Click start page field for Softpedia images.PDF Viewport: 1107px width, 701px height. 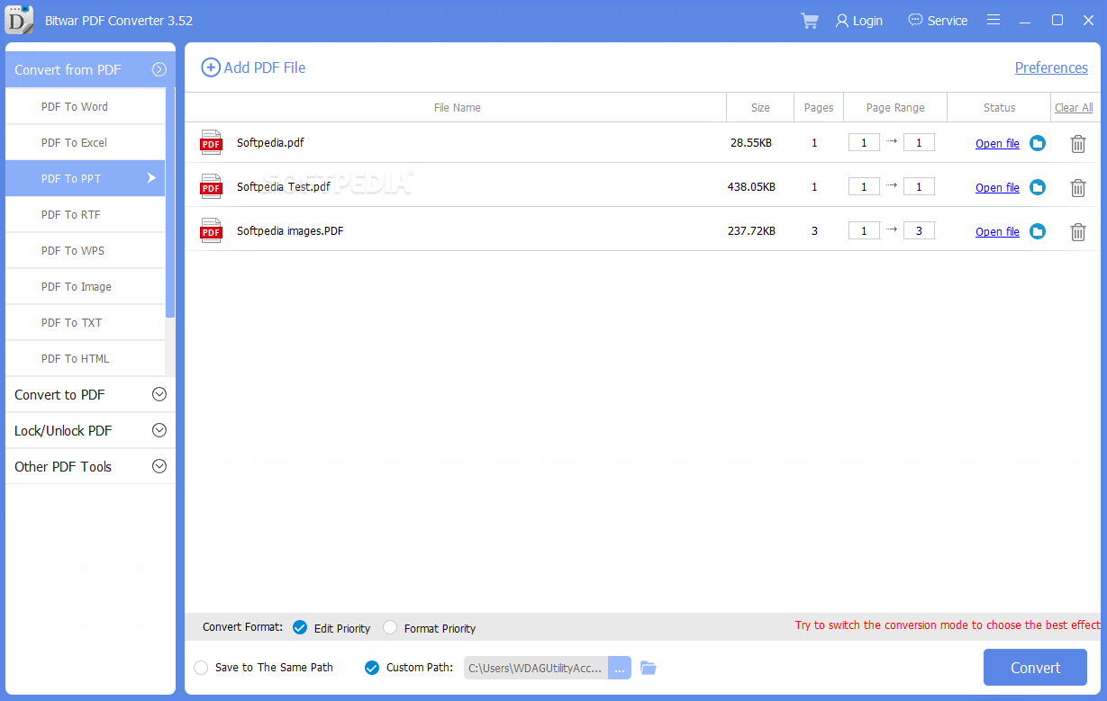[x=864, y=230]
